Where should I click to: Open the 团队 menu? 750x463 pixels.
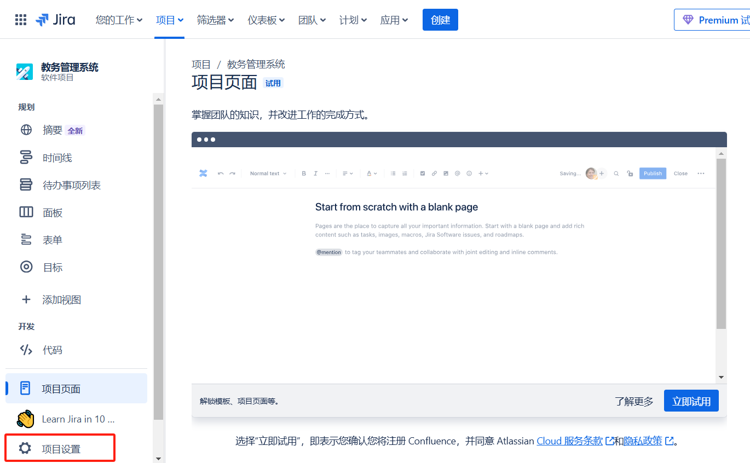[x=312, y=20]
